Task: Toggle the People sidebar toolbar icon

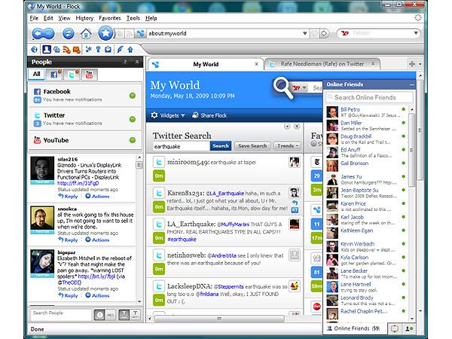Action: (47, 50)
